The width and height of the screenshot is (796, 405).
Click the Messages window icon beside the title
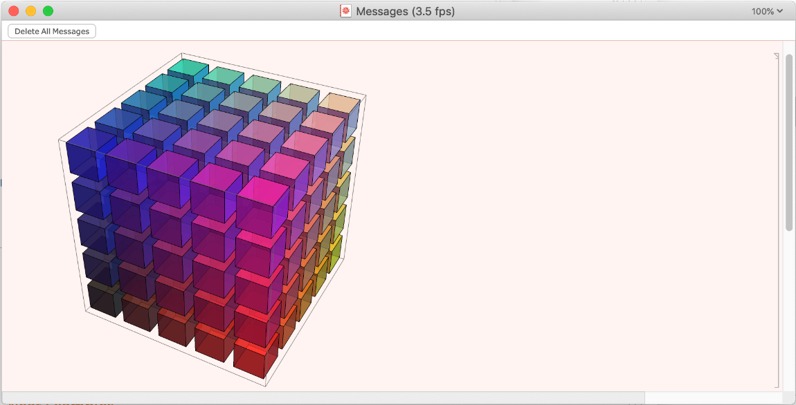(345, 11)
